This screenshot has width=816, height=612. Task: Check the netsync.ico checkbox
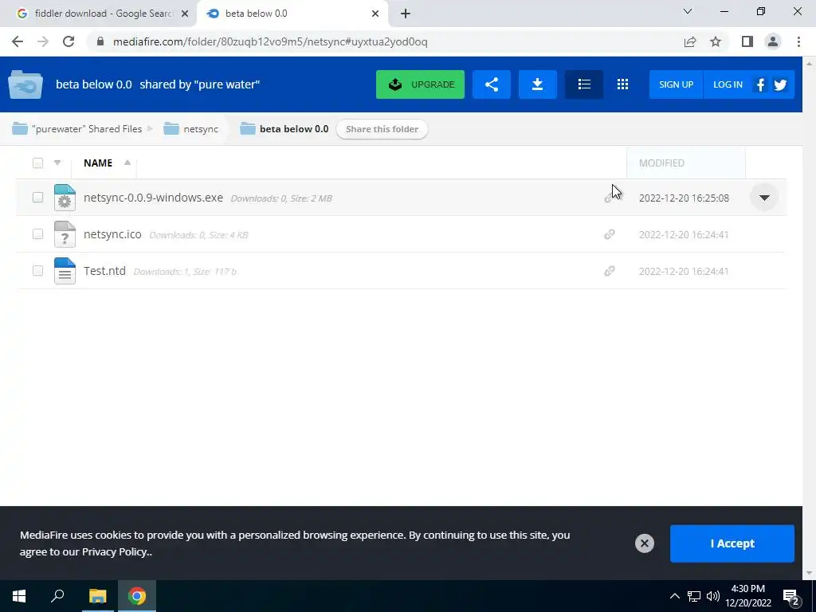[37, 233]
